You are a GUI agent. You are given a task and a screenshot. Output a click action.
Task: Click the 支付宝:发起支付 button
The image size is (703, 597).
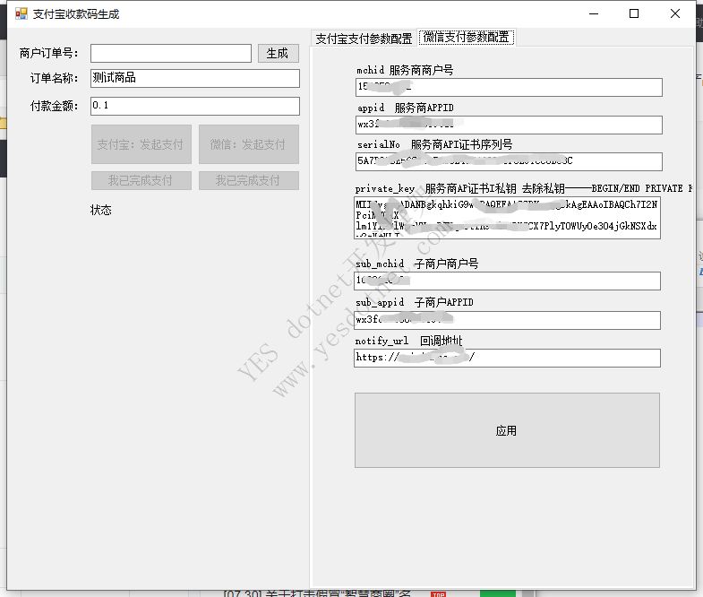pos(141,144)
